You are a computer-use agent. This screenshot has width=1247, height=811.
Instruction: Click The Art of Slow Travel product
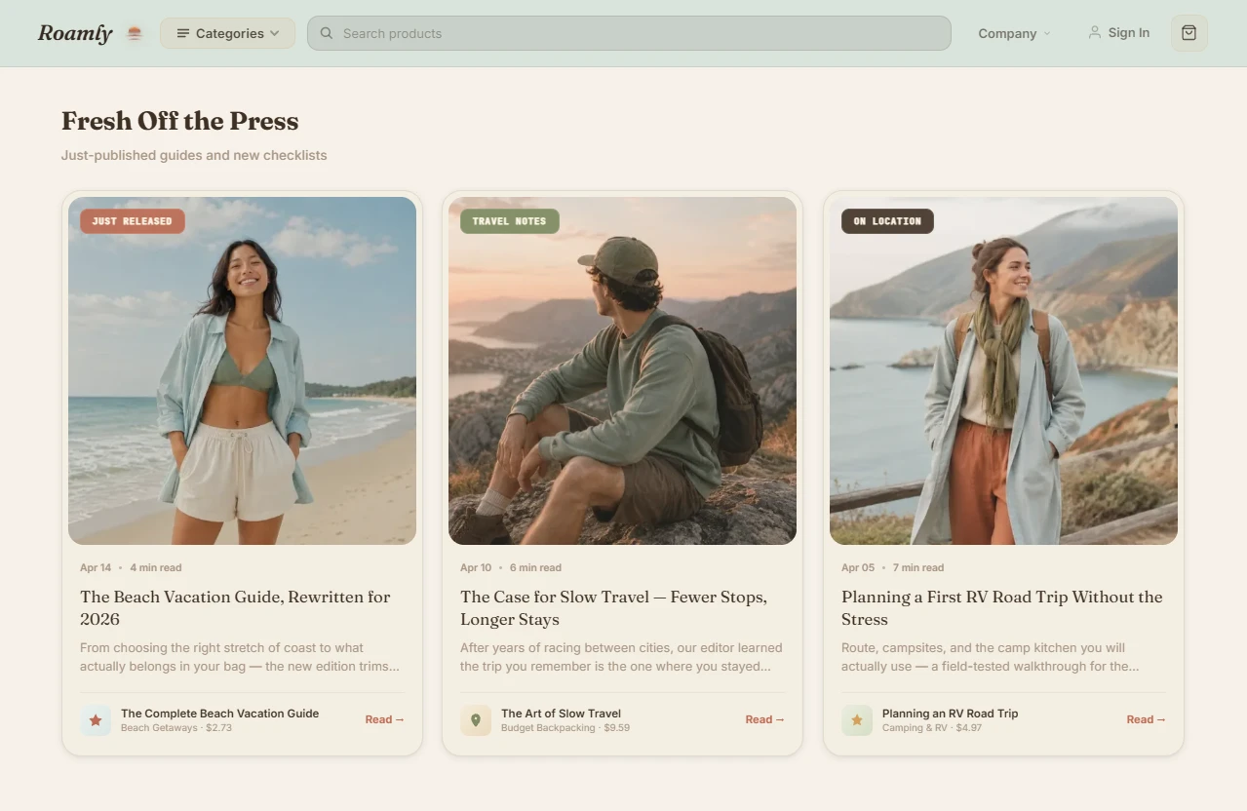pyautogui.click(x=561, y=714)
